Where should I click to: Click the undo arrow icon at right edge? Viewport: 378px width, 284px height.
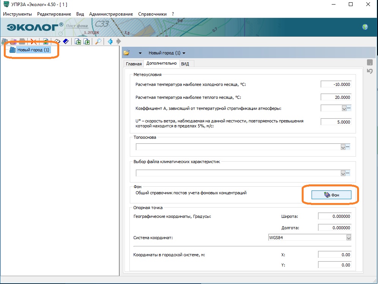(x=370, y=71)
